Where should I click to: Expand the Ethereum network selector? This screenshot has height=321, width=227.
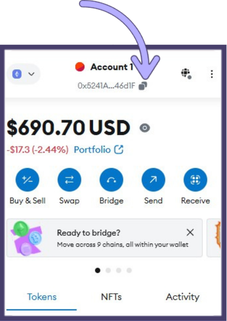pos(24,74)
